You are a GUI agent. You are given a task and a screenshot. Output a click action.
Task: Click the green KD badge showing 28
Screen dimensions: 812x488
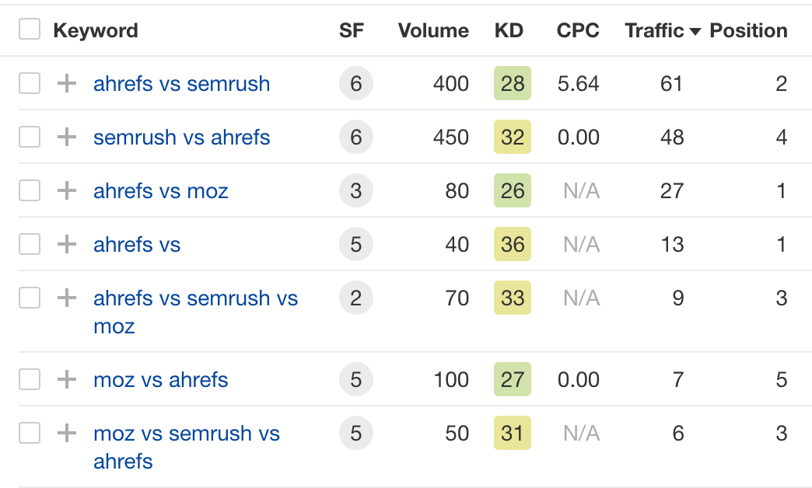pyautogui.click(x=513, y=83)
